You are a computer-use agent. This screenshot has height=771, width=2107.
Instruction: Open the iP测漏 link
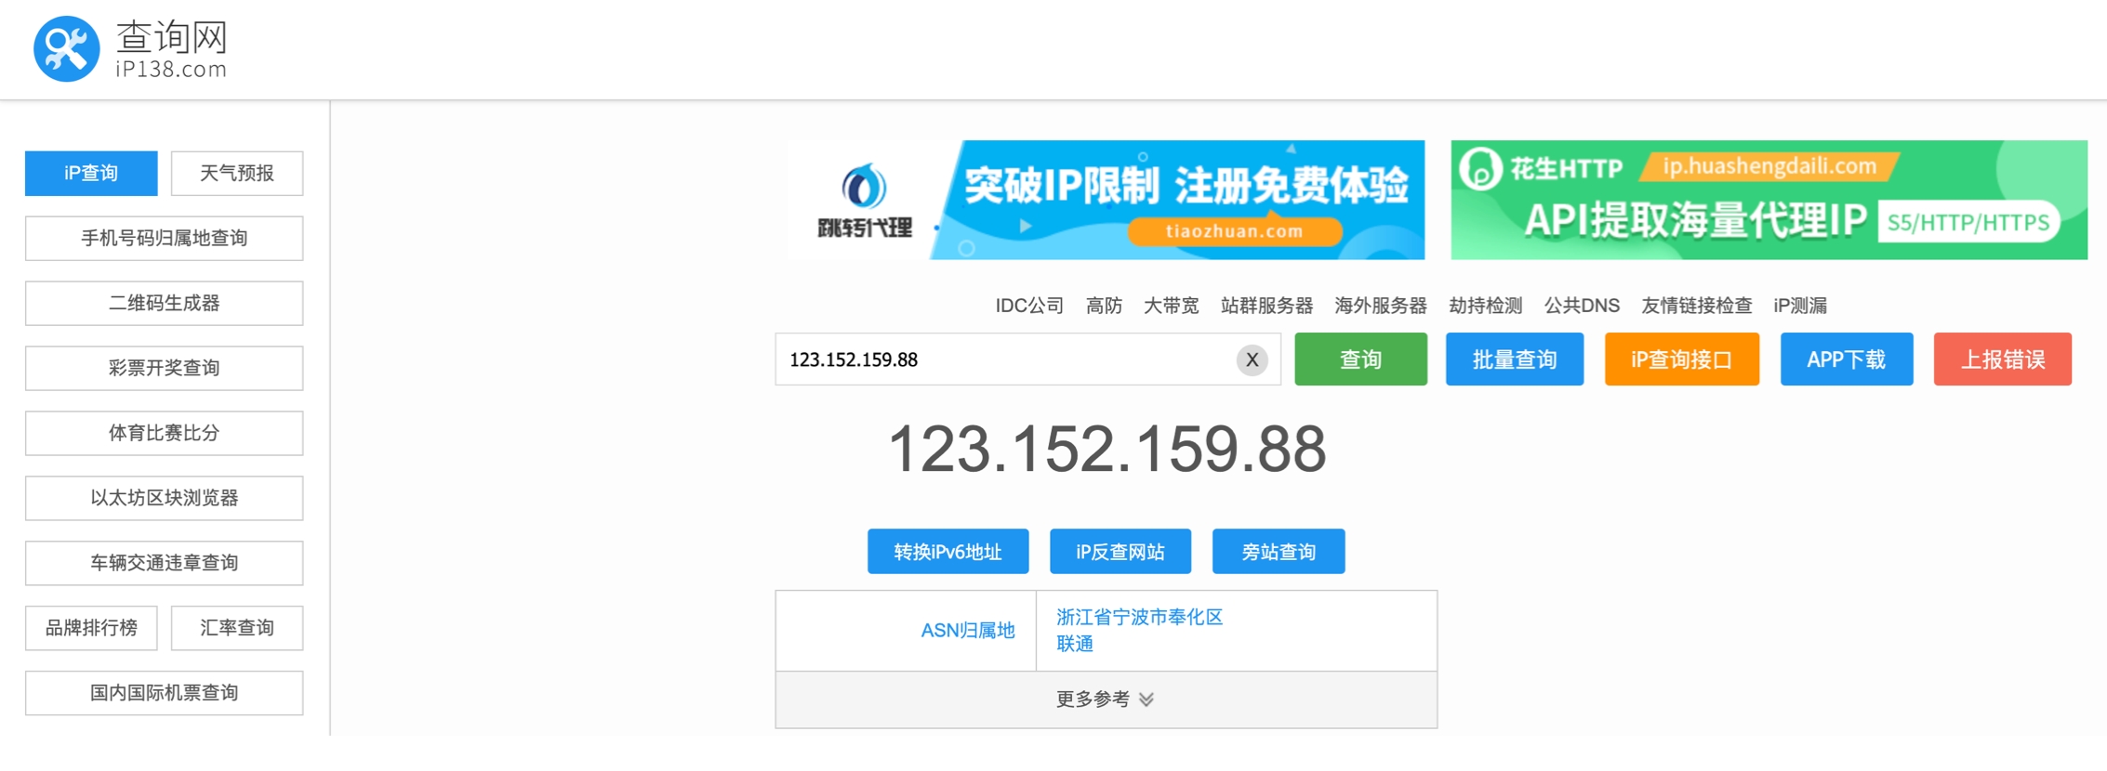[1800, 306]
